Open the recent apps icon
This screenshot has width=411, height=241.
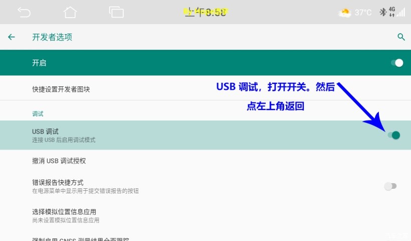[x=116, y=12]
